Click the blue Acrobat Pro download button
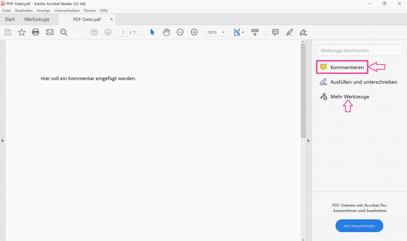 coord(359,225)
